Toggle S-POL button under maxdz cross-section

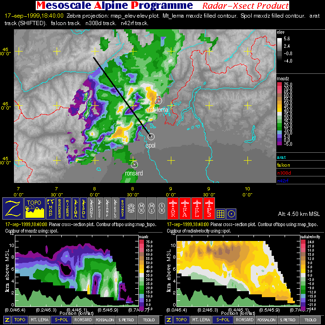(x=61, y=319)
